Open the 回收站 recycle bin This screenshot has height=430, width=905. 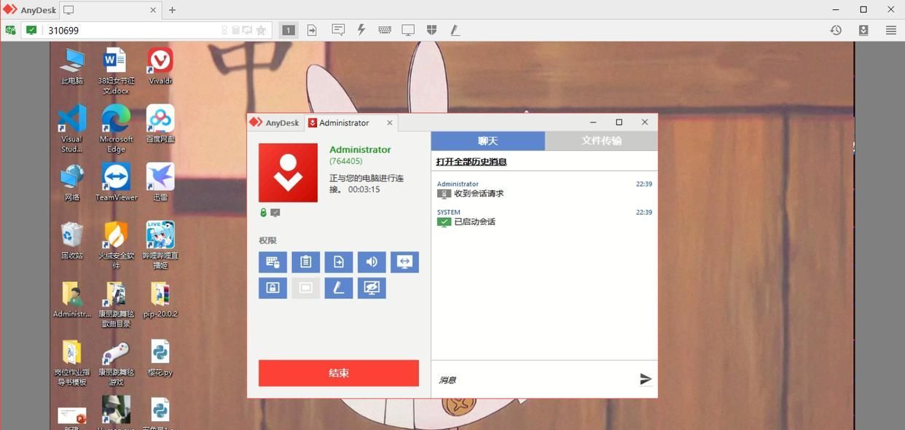point(72,241)
